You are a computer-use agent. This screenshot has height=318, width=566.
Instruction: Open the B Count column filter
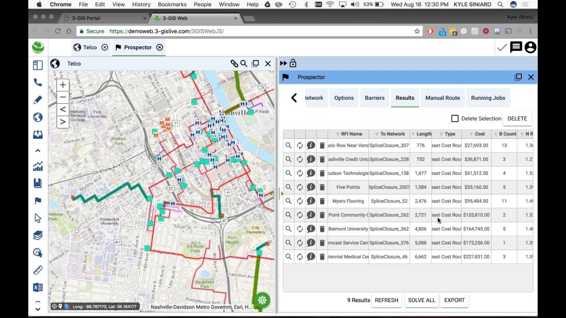(496, 134)
